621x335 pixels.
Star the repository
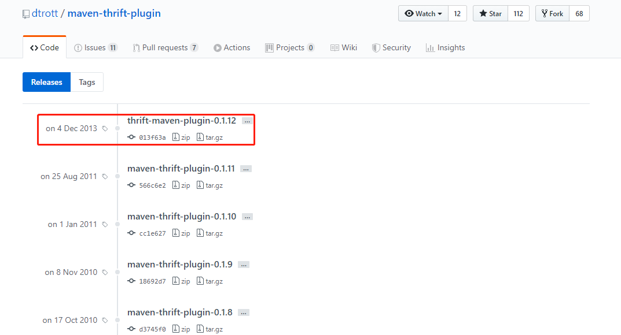[490, 13]
